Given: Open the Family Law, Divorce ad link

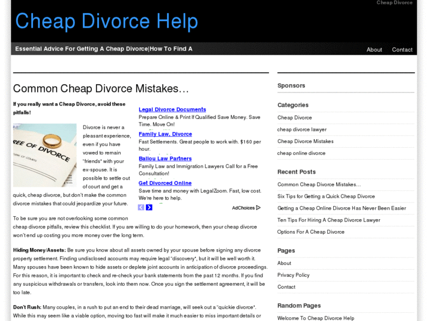Looking at the screenshot, I should 165,134.
